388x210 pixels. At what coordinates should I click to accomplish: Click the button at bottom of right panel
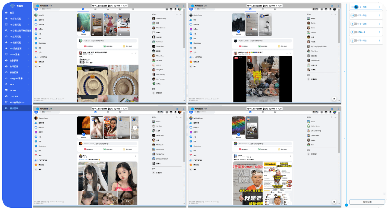tap(367, 202)
